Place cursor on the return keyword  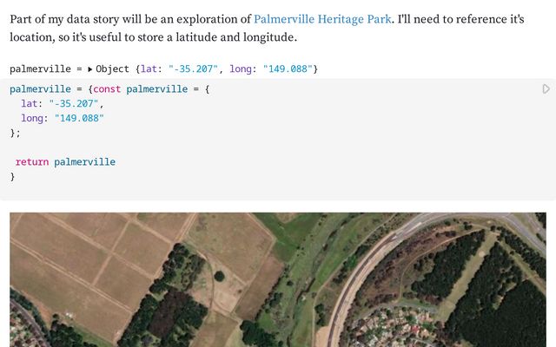coord(32,162)
